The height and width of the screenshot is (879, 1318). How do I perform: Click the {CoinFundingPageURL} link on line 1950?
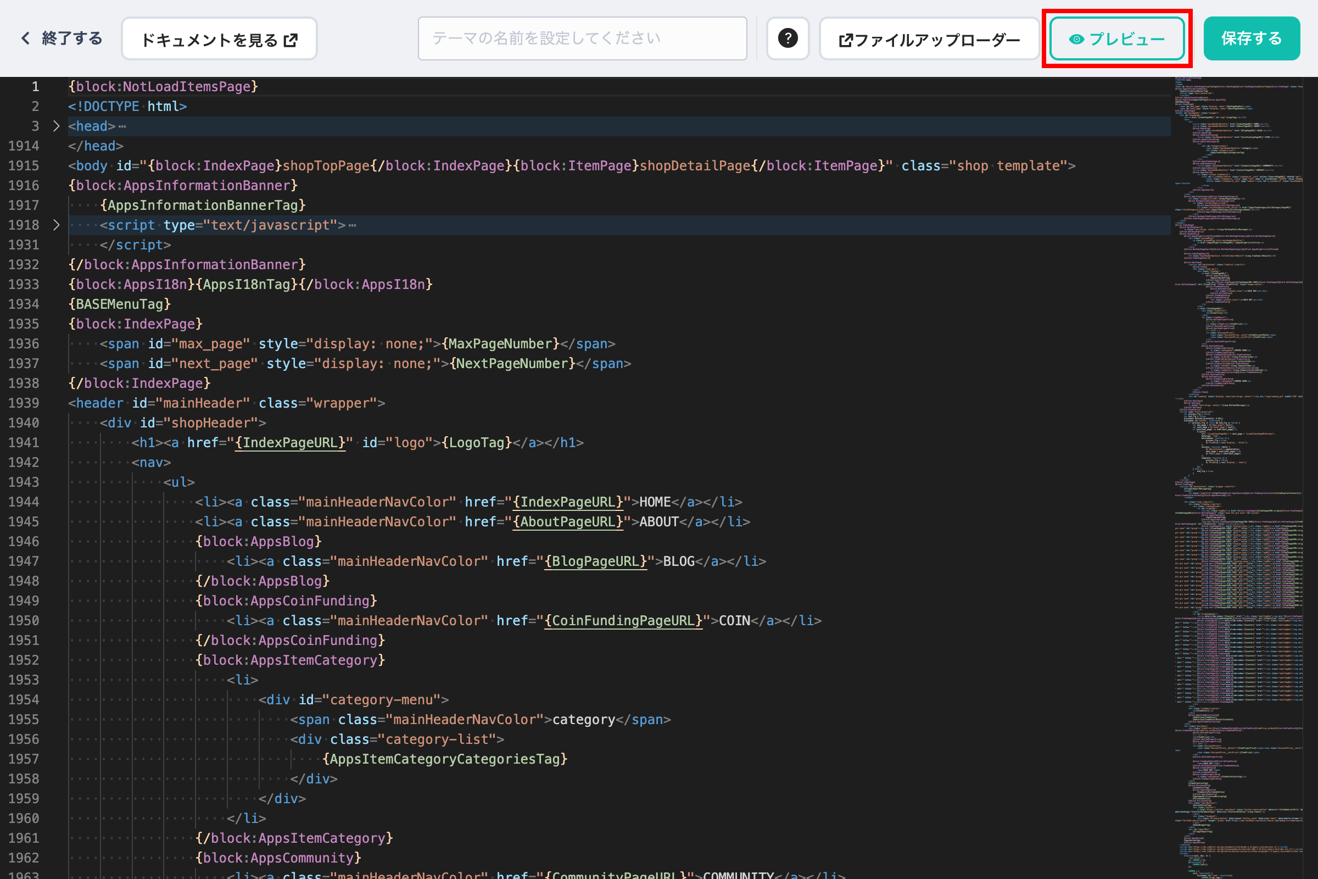pos(623,621)
